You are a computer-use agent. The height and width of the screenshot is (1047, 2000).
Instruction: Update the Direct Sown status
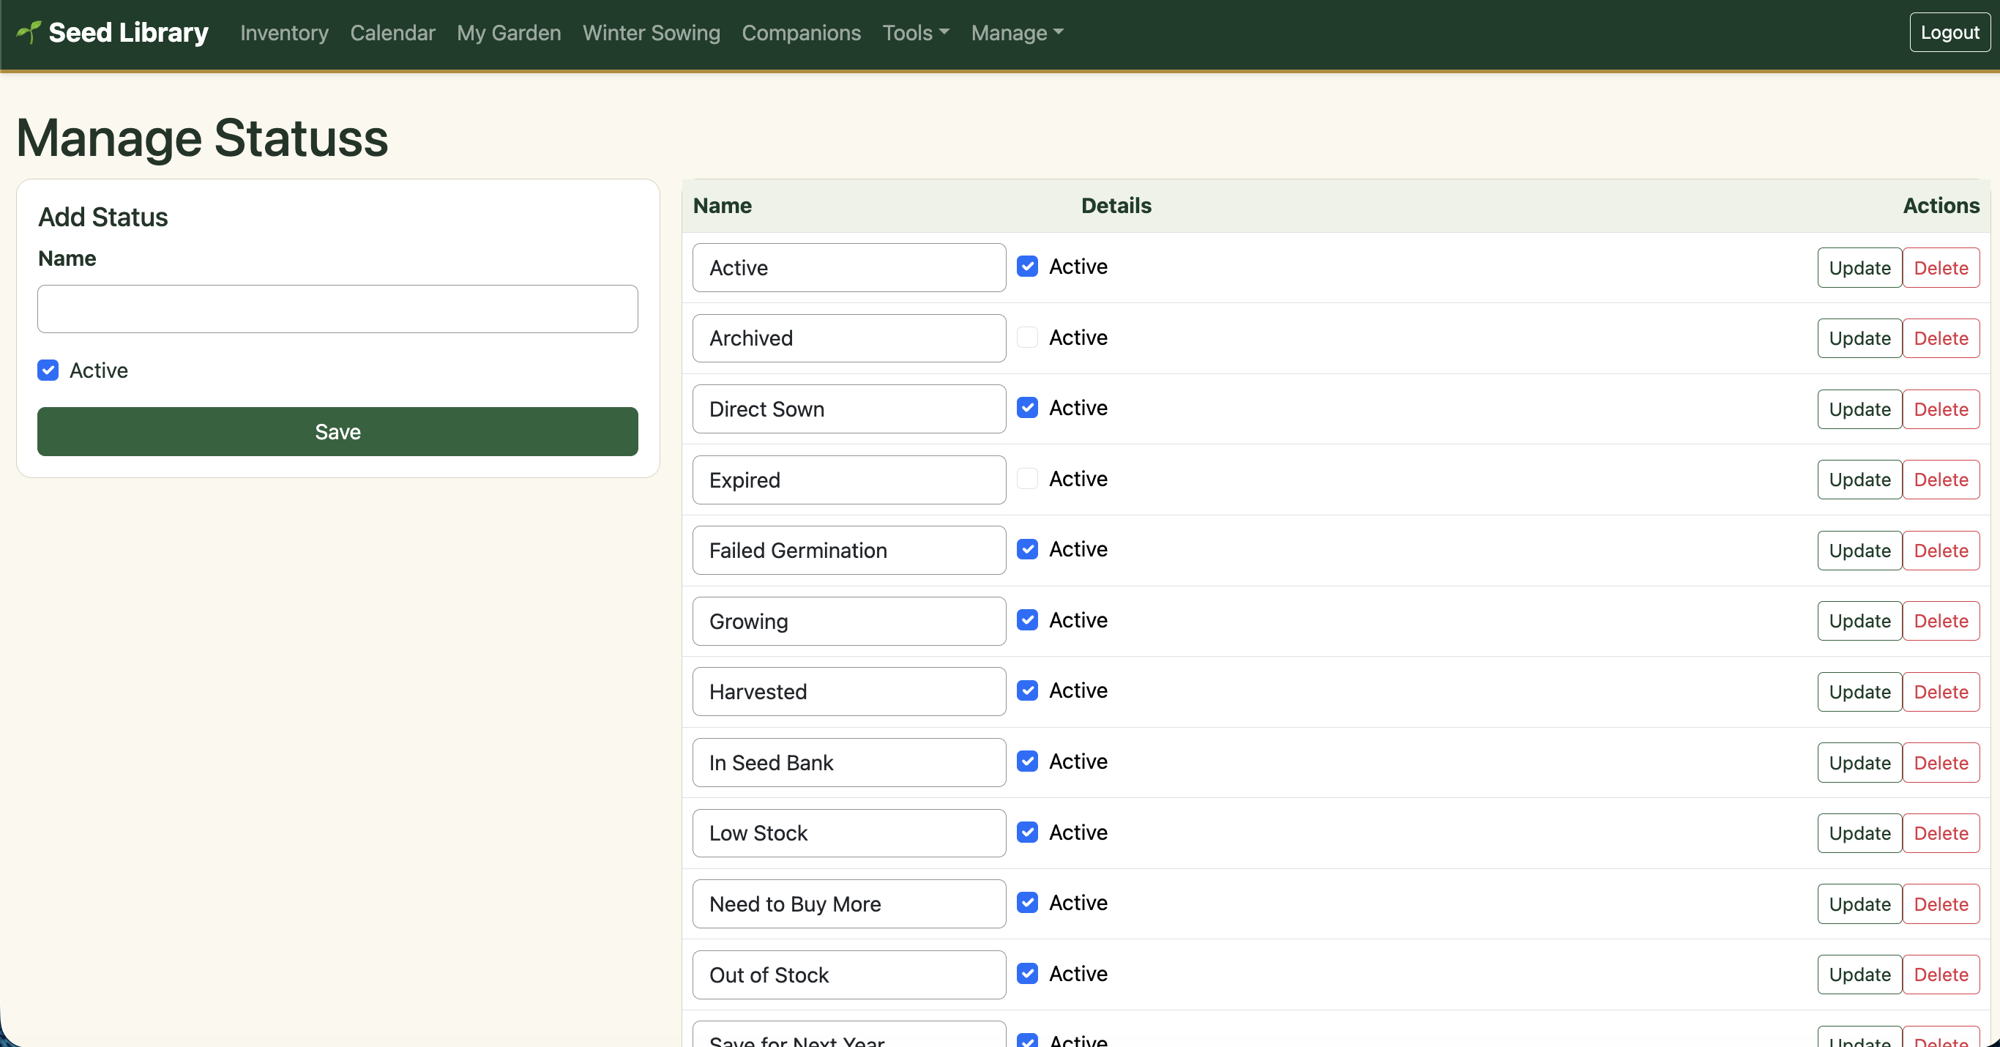coord(1859,409)
